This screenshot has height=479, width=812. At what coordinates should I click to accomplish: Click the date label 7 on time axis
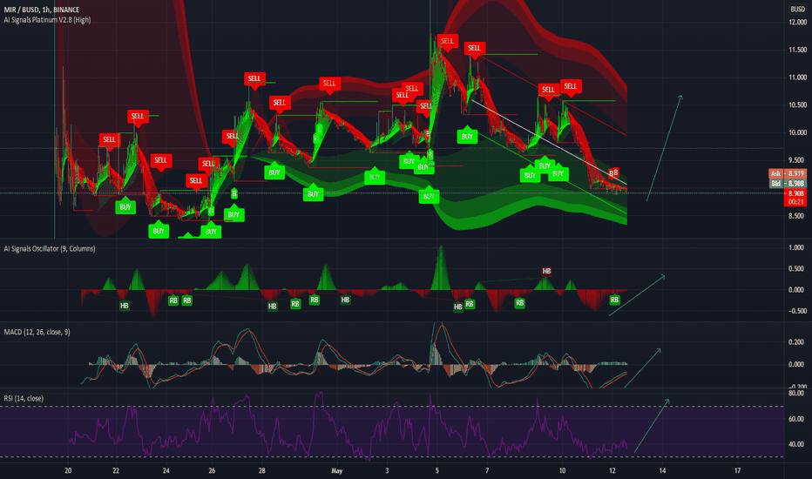(487, 470)
